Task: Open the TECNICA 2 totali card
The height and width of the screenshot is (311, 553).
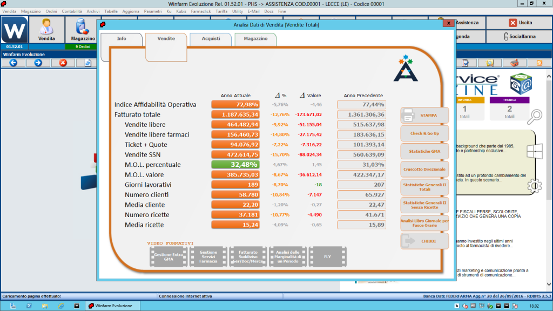Action: (x=509, y=109)
